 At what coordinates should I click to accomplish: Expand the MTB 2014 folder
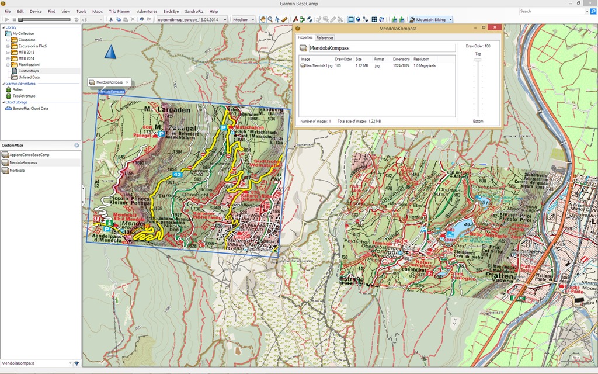pos(8,58)
